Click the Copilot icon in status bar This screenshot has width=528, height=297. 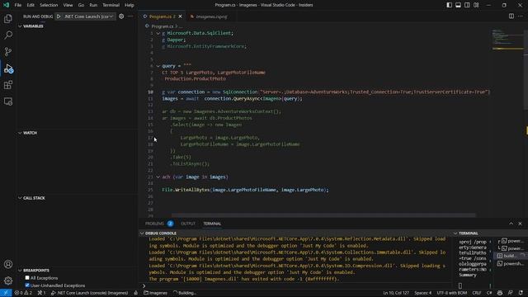500,293
